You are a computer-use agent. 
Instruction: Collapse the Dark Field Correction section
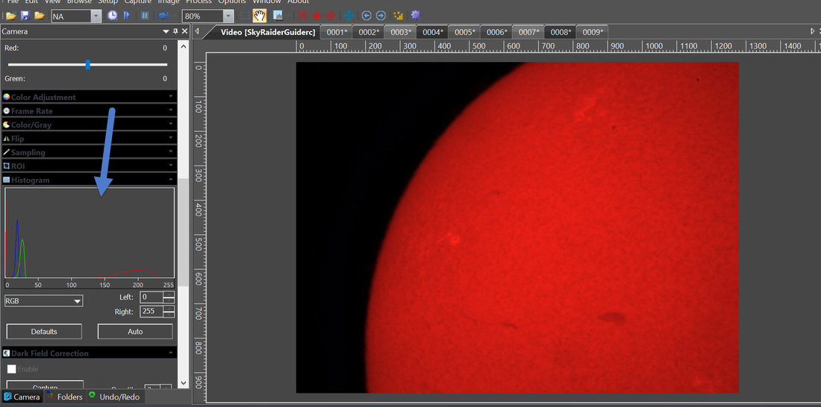tap(89, 353)
